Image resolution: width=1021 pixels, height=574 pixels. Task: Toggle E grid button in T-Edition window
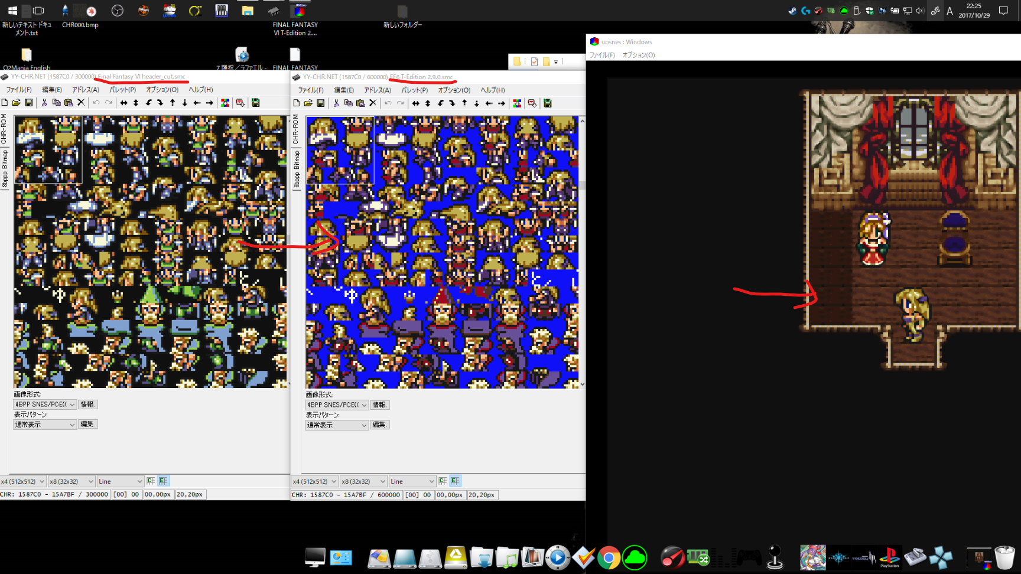pos(455,481)
